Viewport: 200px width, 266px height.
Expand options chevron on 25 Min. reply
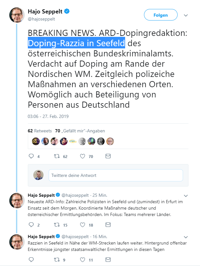186,196
